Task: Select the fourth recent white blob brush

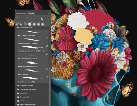Action: coord(30,24)
